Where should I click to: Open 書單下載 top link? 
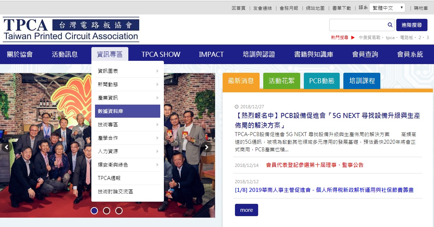pyautogui.click(x=342, y=8)
